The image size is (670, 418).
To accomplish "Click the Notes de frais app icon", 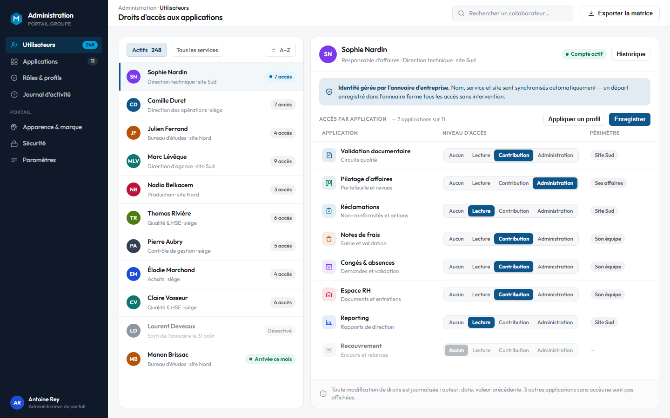I will 329,239.
